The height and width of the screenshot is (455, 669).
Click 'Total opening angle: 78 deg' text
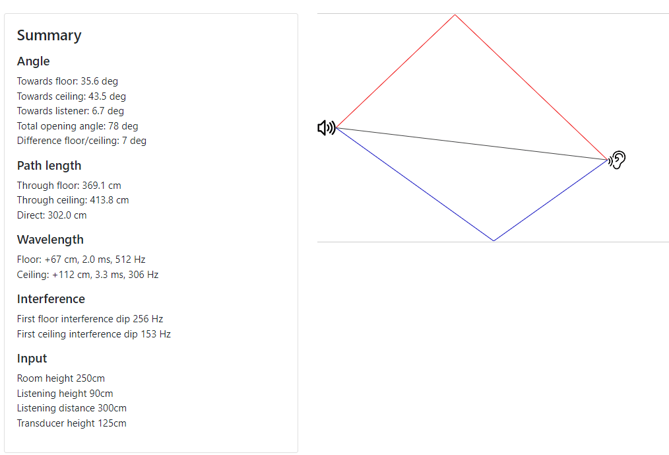click(x=78, y=126)
